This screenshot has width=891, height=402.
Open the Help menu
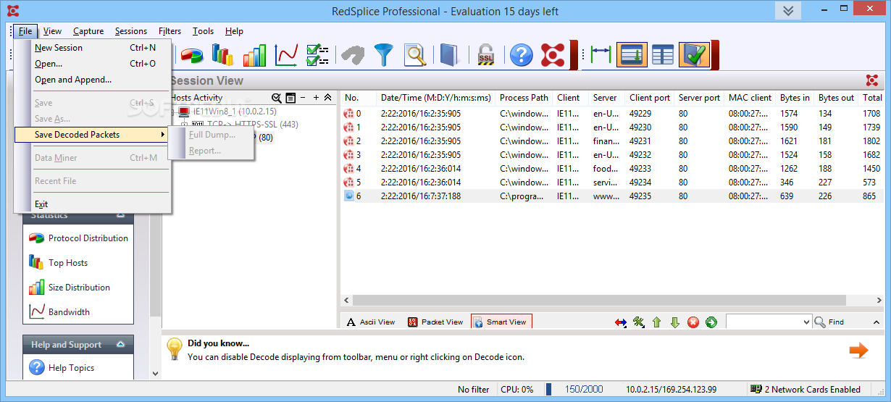tap(234, 31)
